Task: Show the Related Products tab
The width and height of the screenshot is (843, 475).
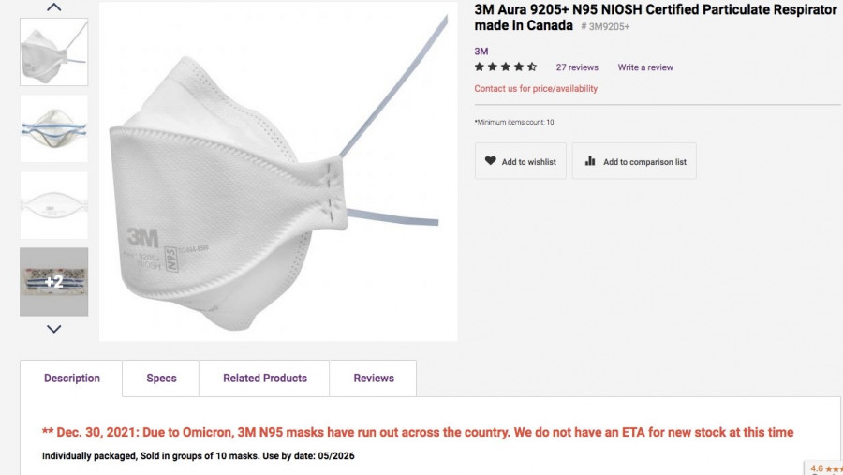Action: 265,379
